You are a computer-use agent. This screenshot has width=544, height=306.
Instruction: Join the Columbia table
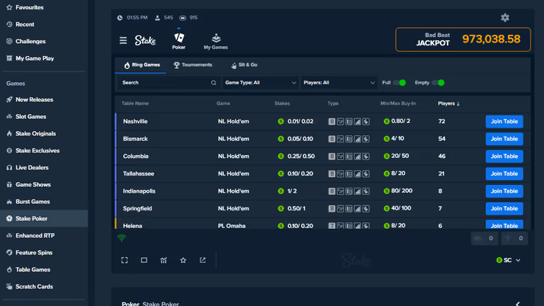click(504, 156)
